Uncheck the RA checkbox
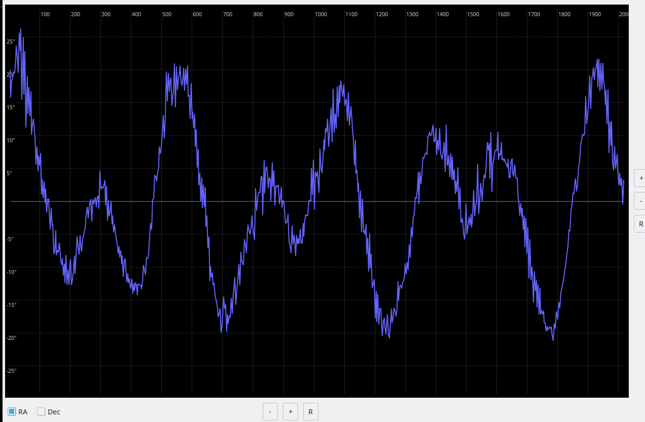Image resolution: width=645 pixels, height=422 pixels. click(x=12, y=411)
